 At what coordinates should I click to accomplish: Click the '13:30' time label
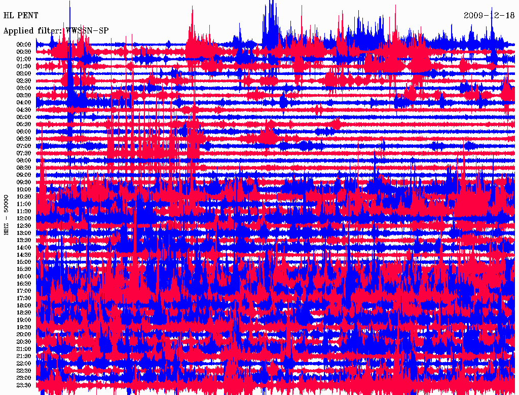pyautogui.click(x=24, y=241)
